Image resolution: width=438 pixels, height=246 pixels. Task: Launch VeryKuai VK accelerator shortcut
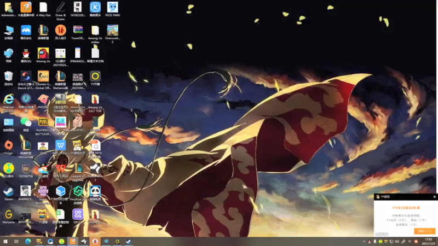pyautogui.click(x=78, y=195)
